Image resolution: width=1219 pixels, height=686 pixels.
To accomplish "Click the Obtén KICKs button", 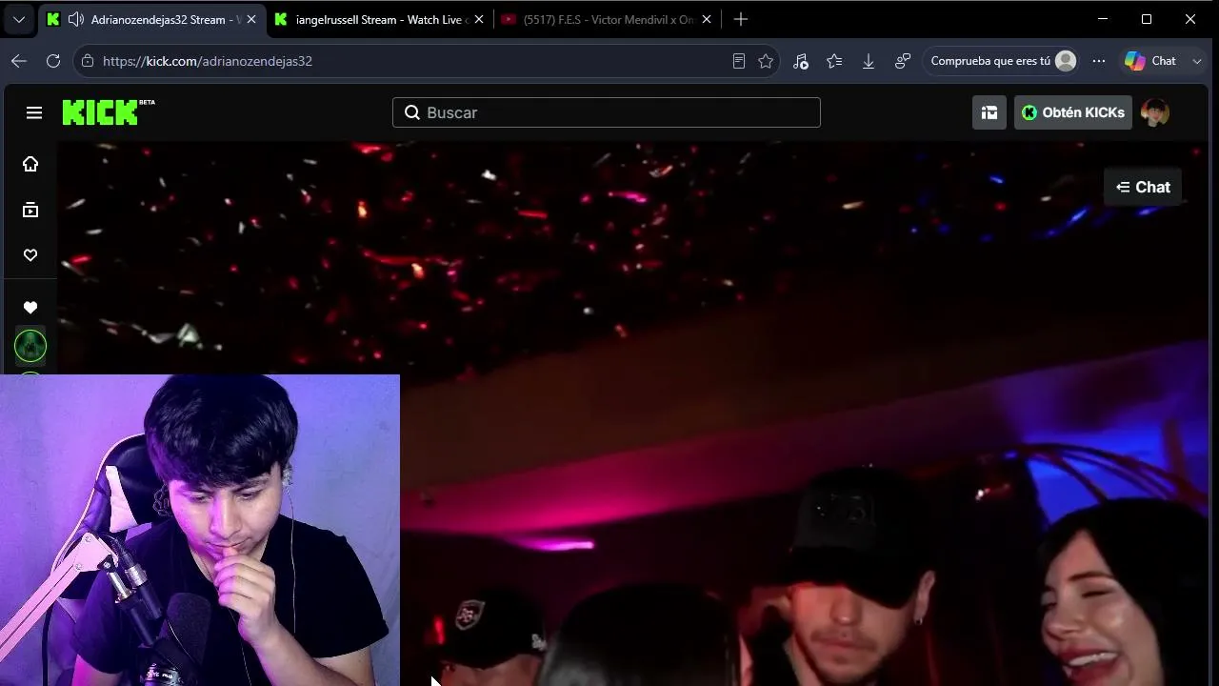I will click(1073, 112).
